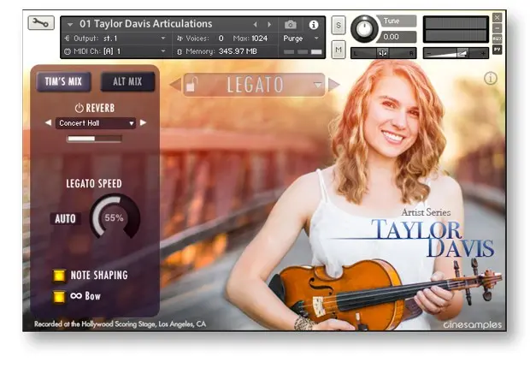
Task: Show instrument info with the header i icon
Action: pyautogui.click(x=314, y=24)
